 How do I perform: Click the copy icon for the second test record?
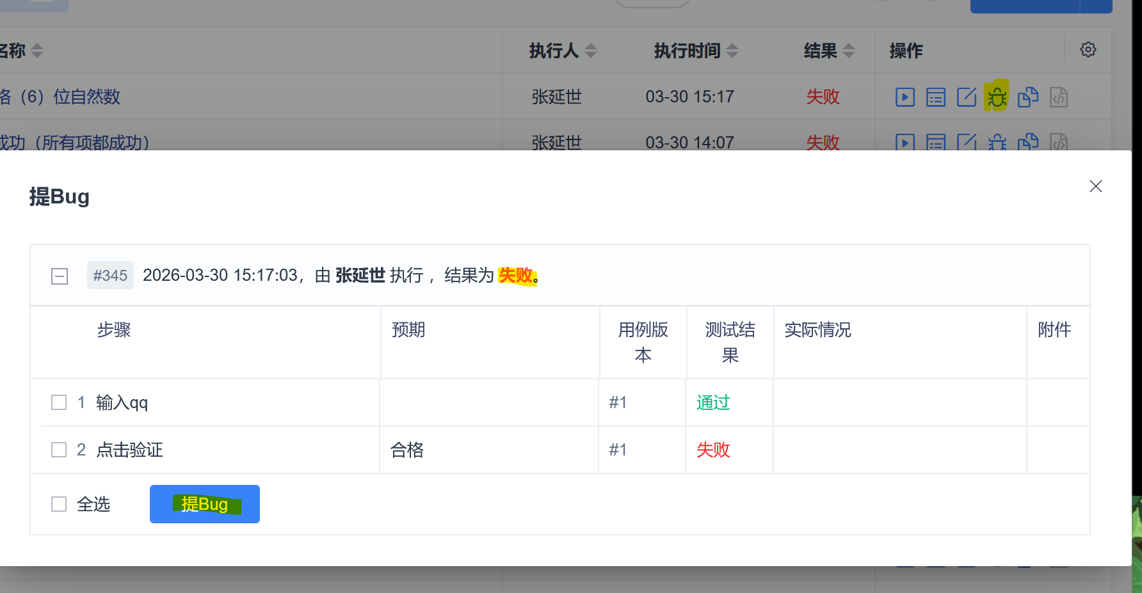[x=1028, y=143]
